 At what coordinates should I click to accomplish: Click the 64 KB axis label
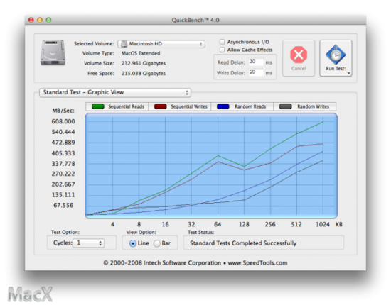[218, 225]
